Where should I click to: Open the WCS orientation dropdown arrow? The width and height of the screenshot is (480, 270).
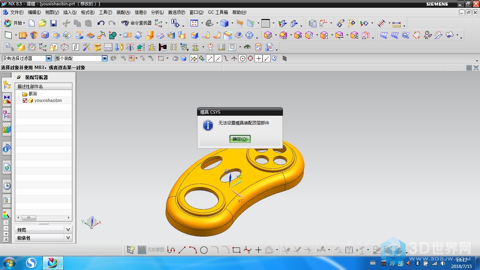[x=166, y=24]
